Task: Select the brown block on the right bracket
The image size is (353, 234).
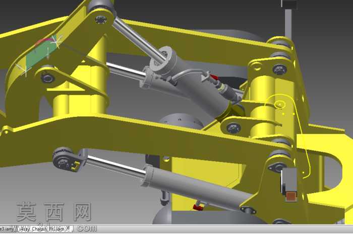Action: coord(291,196)
